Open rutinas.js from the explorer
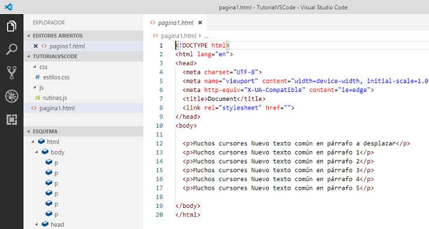The height and width of the screenshot is (229, 429). point(55,98)
